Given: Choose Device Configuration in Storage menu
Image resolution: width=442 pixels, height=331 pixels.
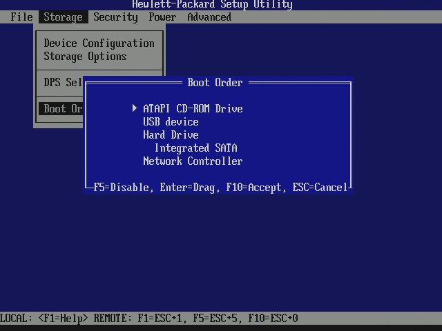Looking at the screenshot, I should tap(99, 43).
